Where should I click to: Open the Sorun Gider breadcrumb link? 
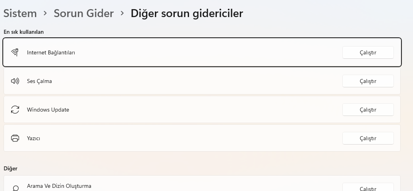point(83,13)
